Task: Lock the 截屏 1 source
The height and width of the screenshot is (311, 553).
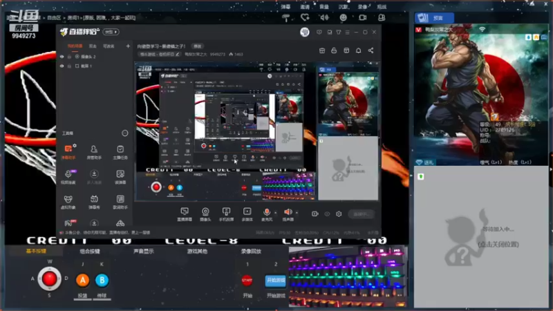Action: 69,66
